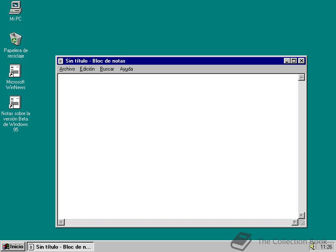
Task: Click the Sin título - Bloc de notas title bar
Action: (x=181, y=61)
